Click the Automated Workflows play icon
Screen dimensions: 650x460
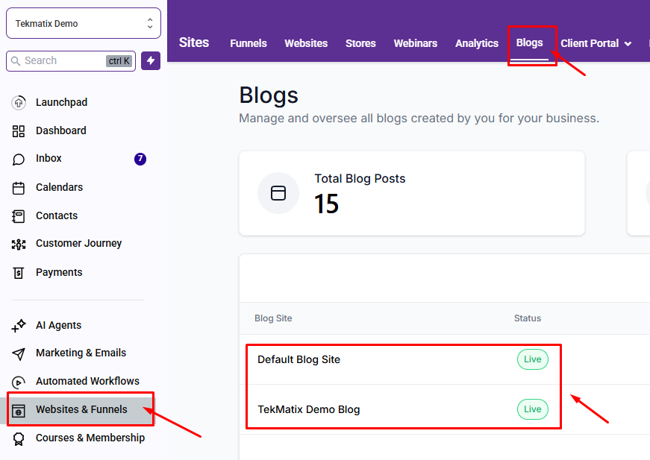click(x=19, y=382)
